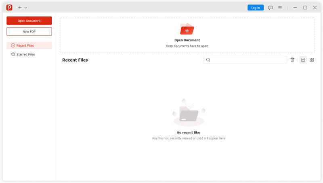This screenshot has width=323, height=183.
Task: Click the plus icon for new tab
Action: [x=20, y=8]
